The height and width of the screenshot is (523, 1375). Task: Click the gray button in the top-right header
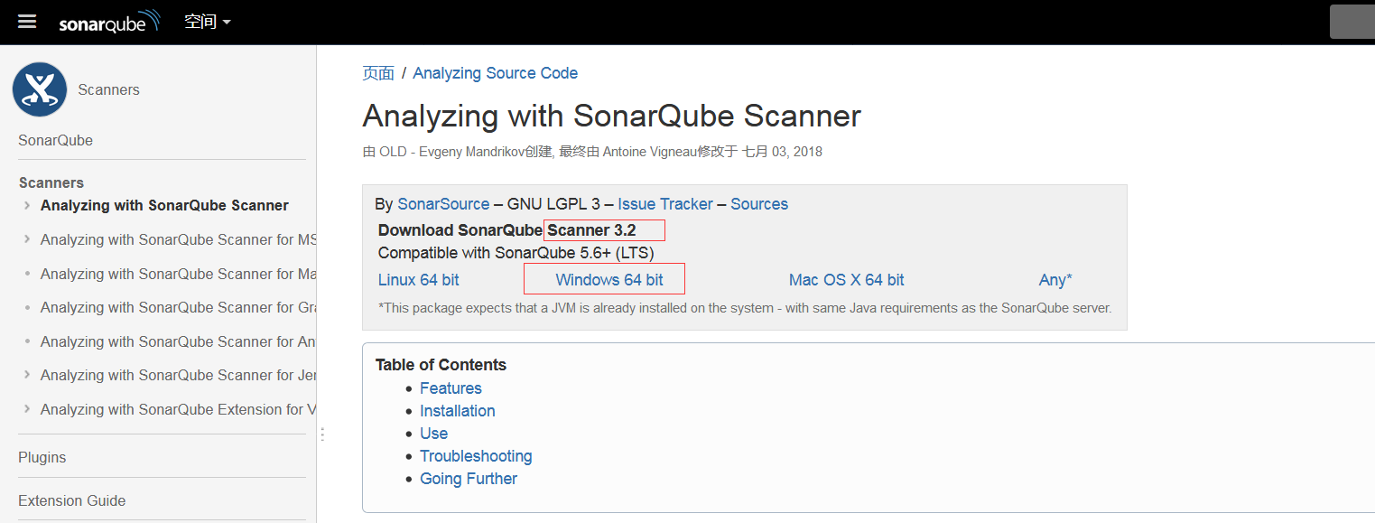coord(1352,22)
